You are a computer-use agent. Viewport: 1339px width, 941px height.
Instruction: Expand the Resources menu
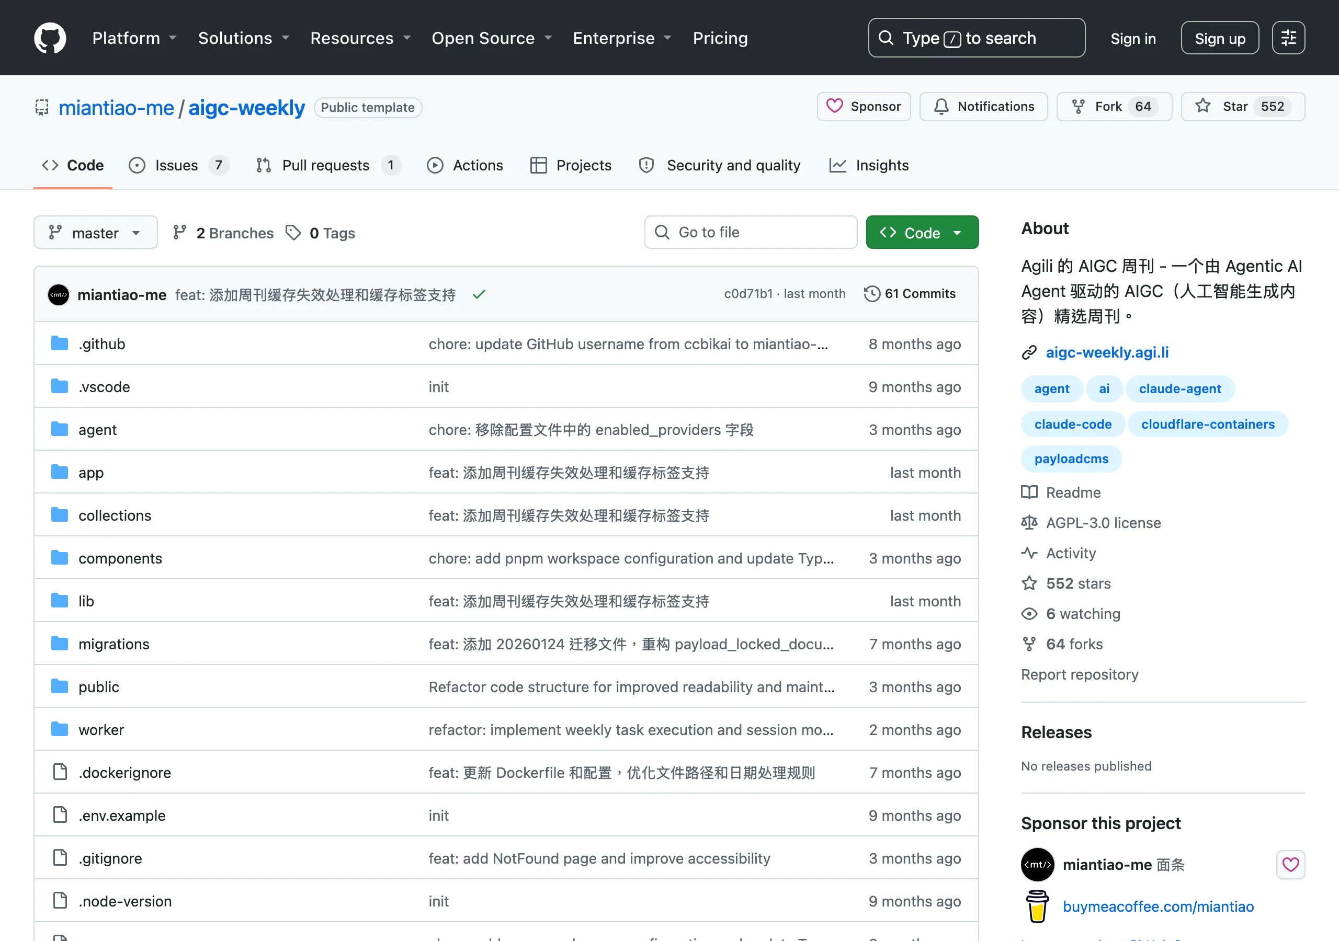360,38
